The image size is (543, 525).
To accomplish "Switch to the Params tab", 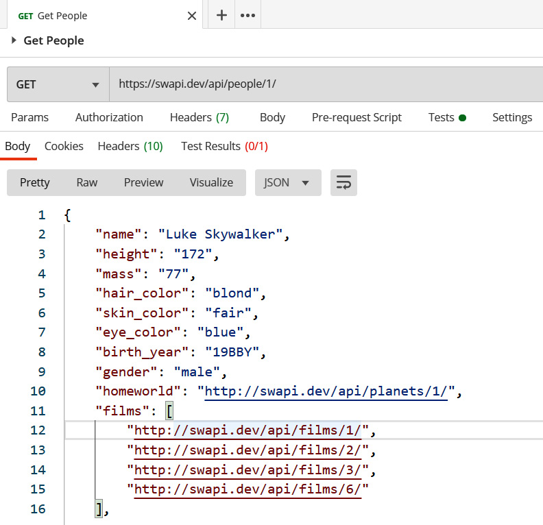I will click(x=29, y=117).
